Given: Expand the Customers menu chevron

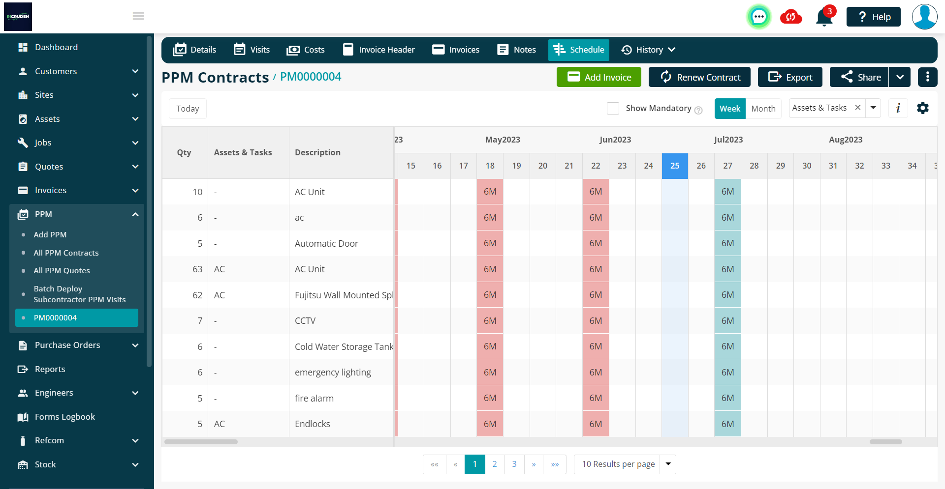Looking at the screenshot, I should click(x=135, y=71).
